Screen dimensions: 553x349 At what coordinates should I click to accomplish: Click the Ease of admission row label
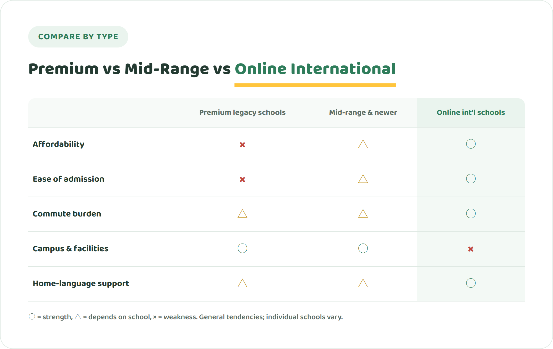(69, 179)
